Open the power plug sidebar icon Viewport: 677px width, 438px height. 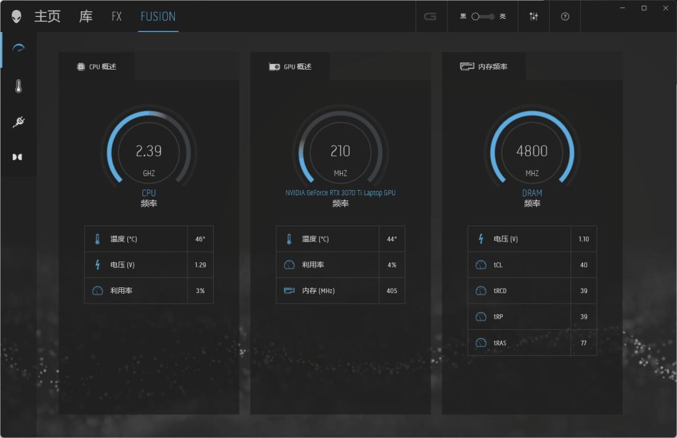coord(18,122)
